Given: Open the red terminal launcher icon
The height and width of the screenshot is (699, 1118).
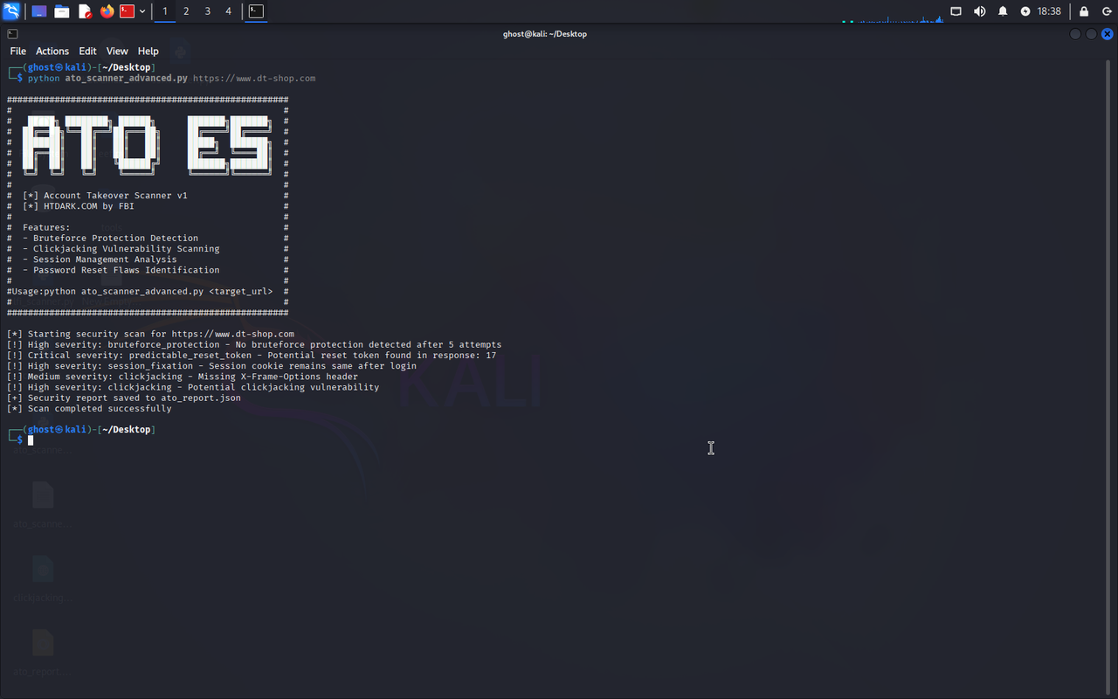Looking at the screenshot, I should point(128,11).
